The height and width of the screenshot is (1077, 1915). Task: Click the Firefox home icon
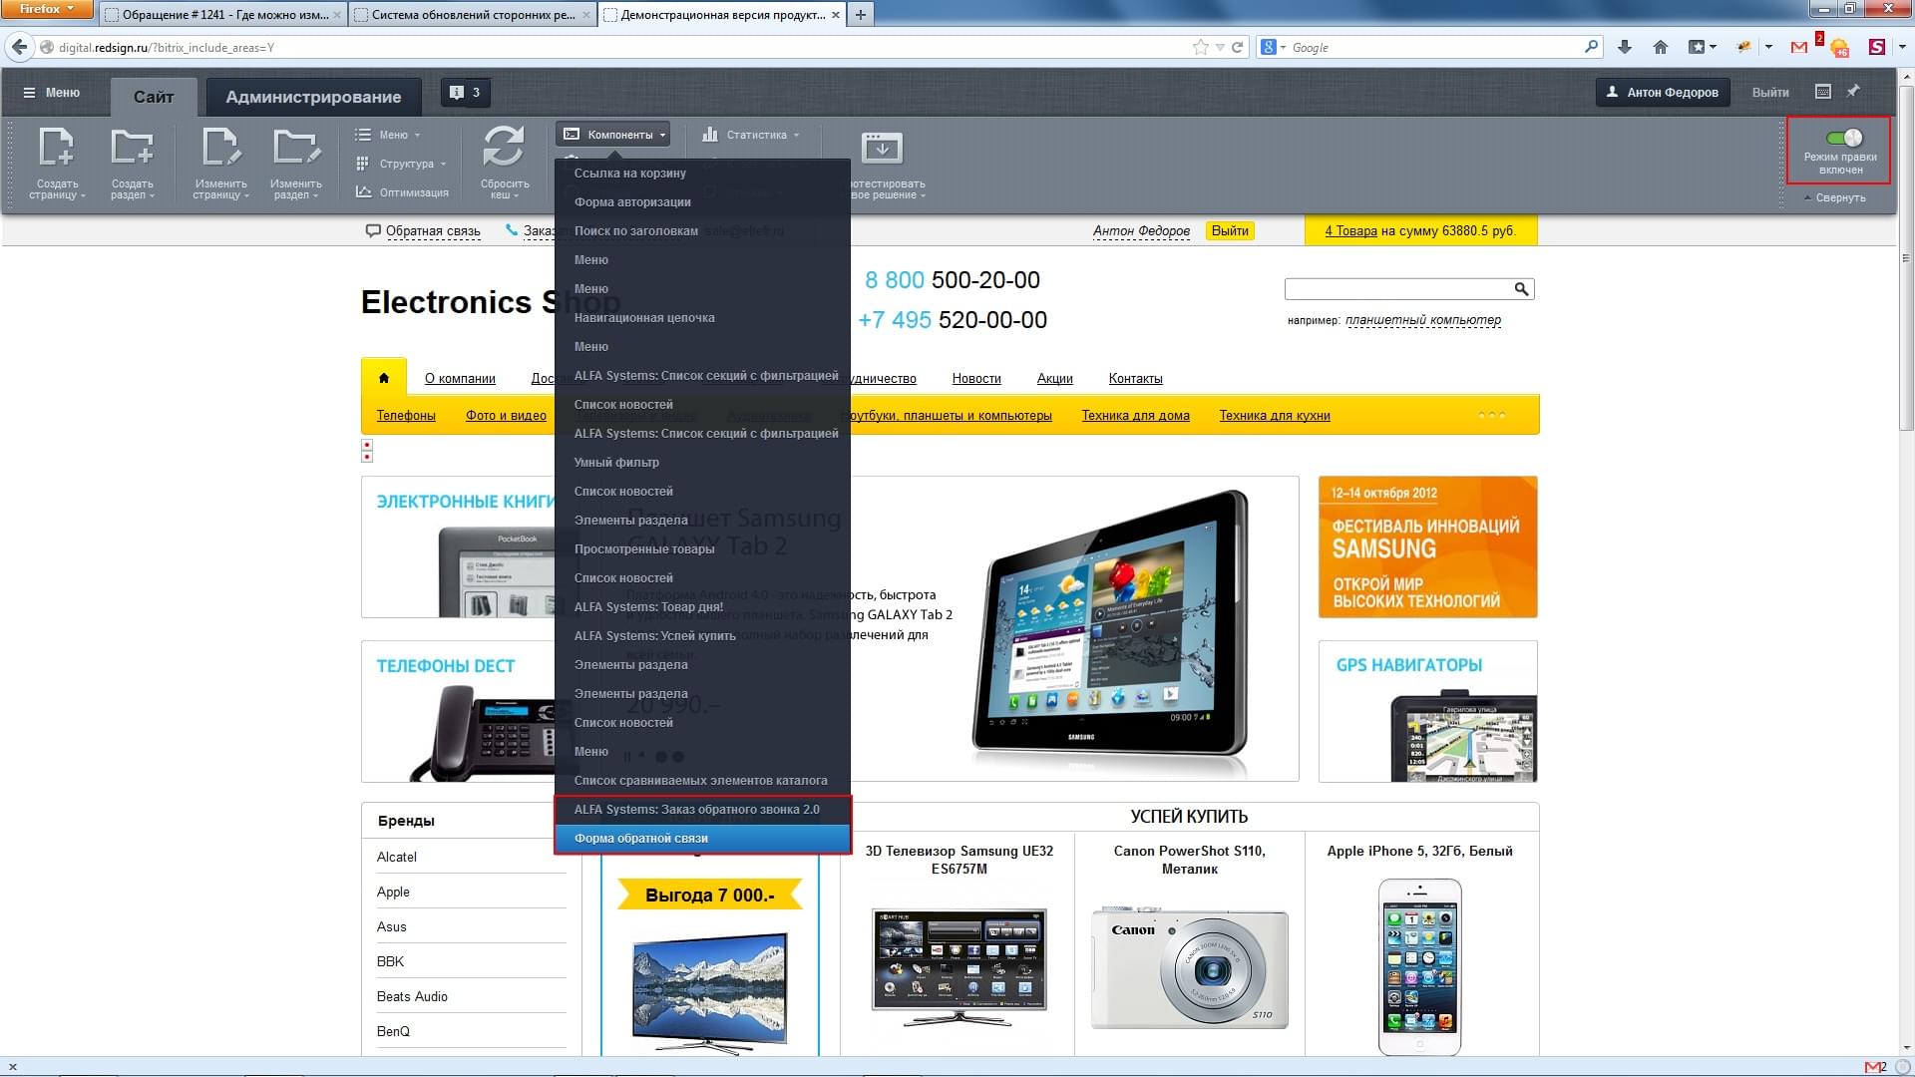[1661, 47]
